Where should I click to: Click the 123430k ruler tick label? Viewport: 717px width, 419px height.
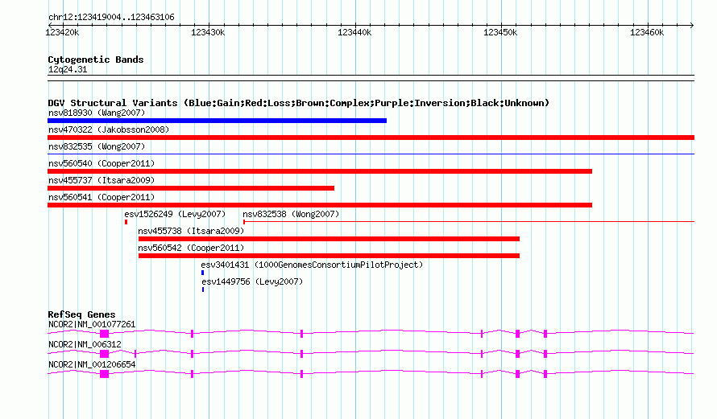[x=208, y=32]
